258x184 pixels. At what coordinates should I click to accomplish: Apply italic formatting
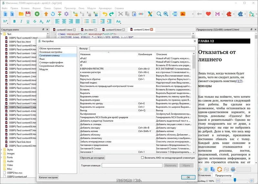(x=21, y=21)
